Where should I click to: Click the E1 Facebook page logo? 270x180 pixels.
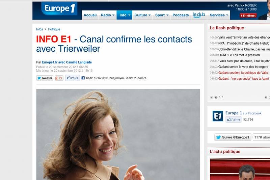218,116
